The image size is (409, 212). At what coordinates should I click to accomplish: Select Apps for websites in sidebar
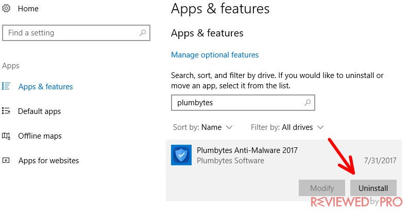[x=48, y=161]
